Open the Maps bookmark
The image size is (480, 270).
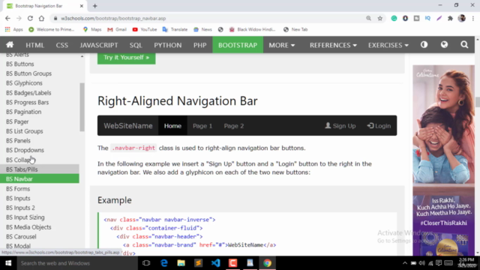[x=92, y=29]
